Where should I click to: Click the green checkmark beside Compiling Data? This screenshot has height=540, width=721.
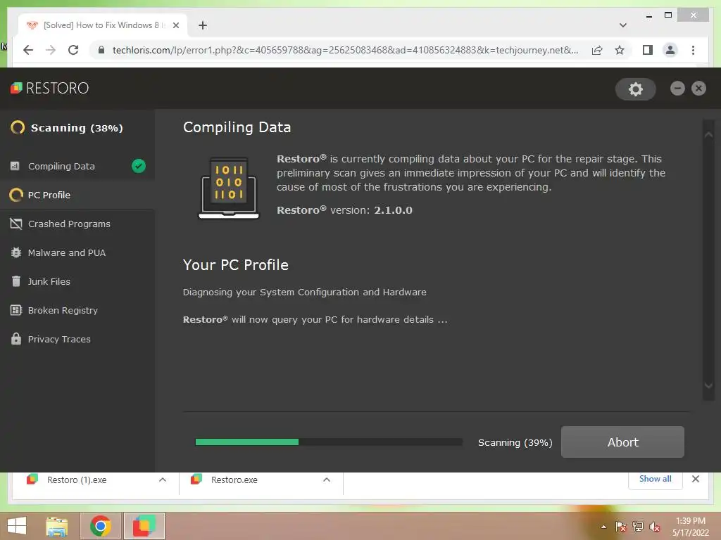pyautogui.click(x=139, y=166)
